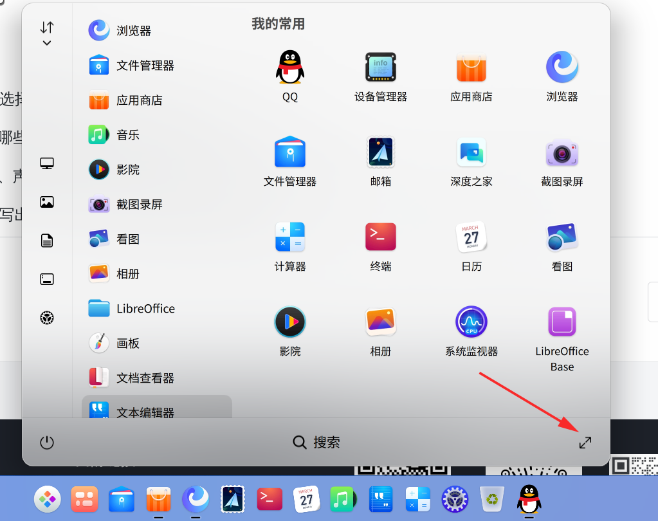
Task: Open 相册 from the app list
Action: click(x=156, y=273)
